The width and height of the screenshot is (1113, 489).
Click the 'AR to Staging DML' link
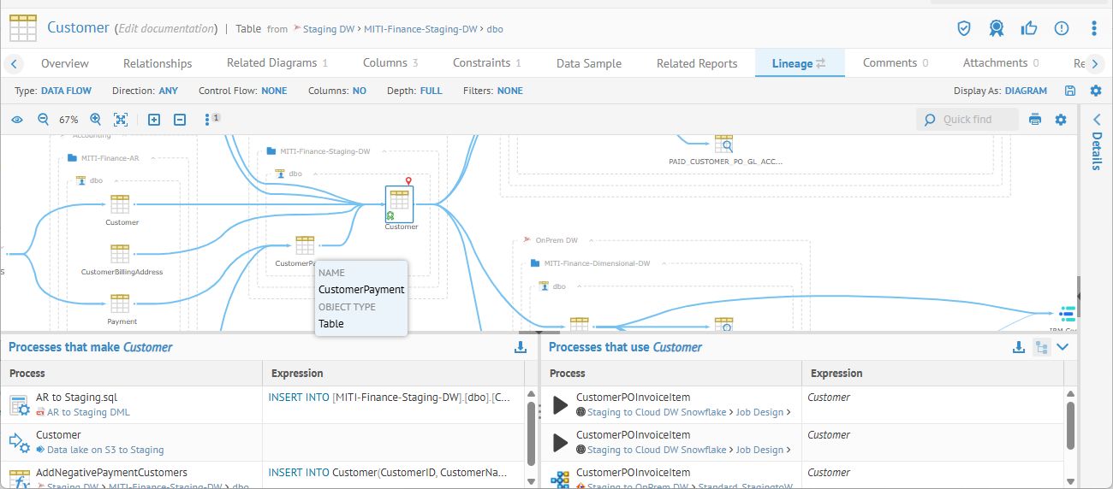[88, 412]
